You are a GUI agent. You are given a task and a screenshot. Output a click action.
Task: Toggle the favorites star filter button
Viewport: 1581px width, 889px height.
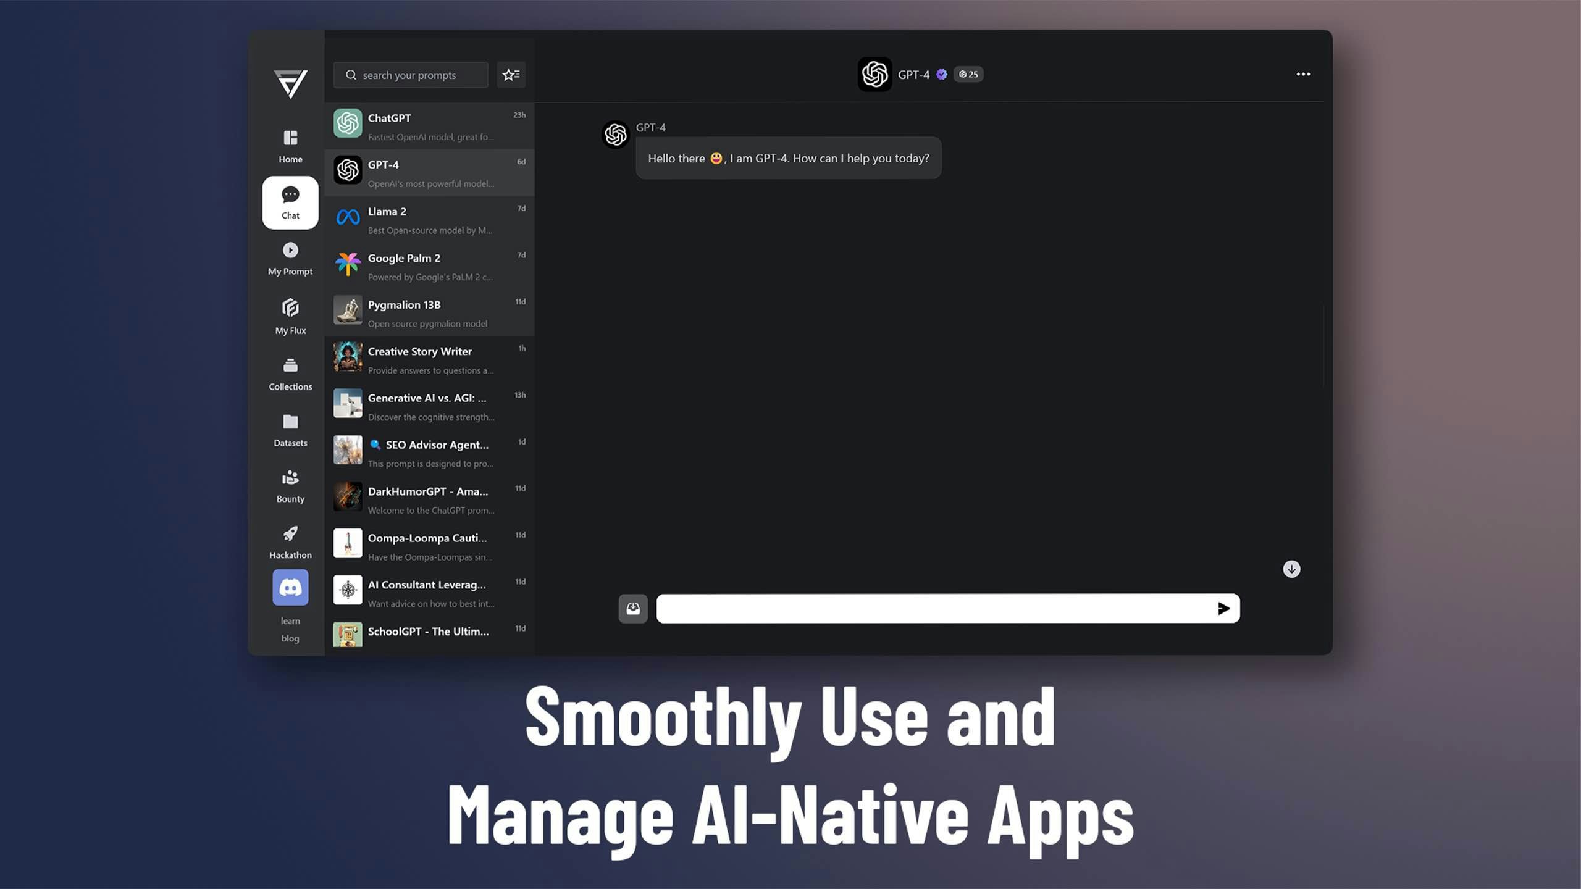click(511, 75)
